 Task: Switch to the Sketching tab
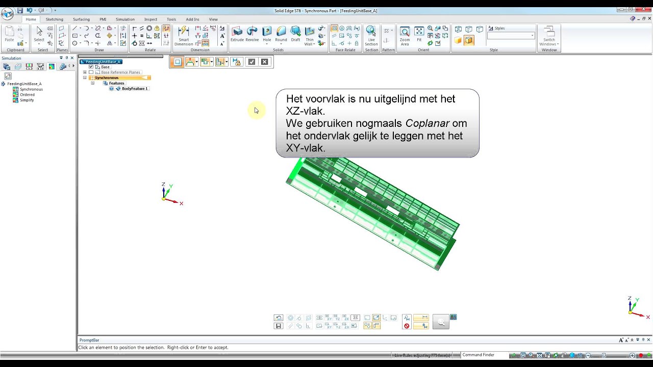[x=55, y=19]
